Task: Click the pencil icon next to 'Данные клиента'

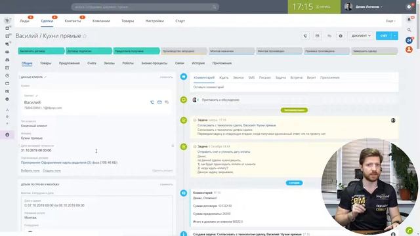Action: pyautogui.click(x=45, y=77)
